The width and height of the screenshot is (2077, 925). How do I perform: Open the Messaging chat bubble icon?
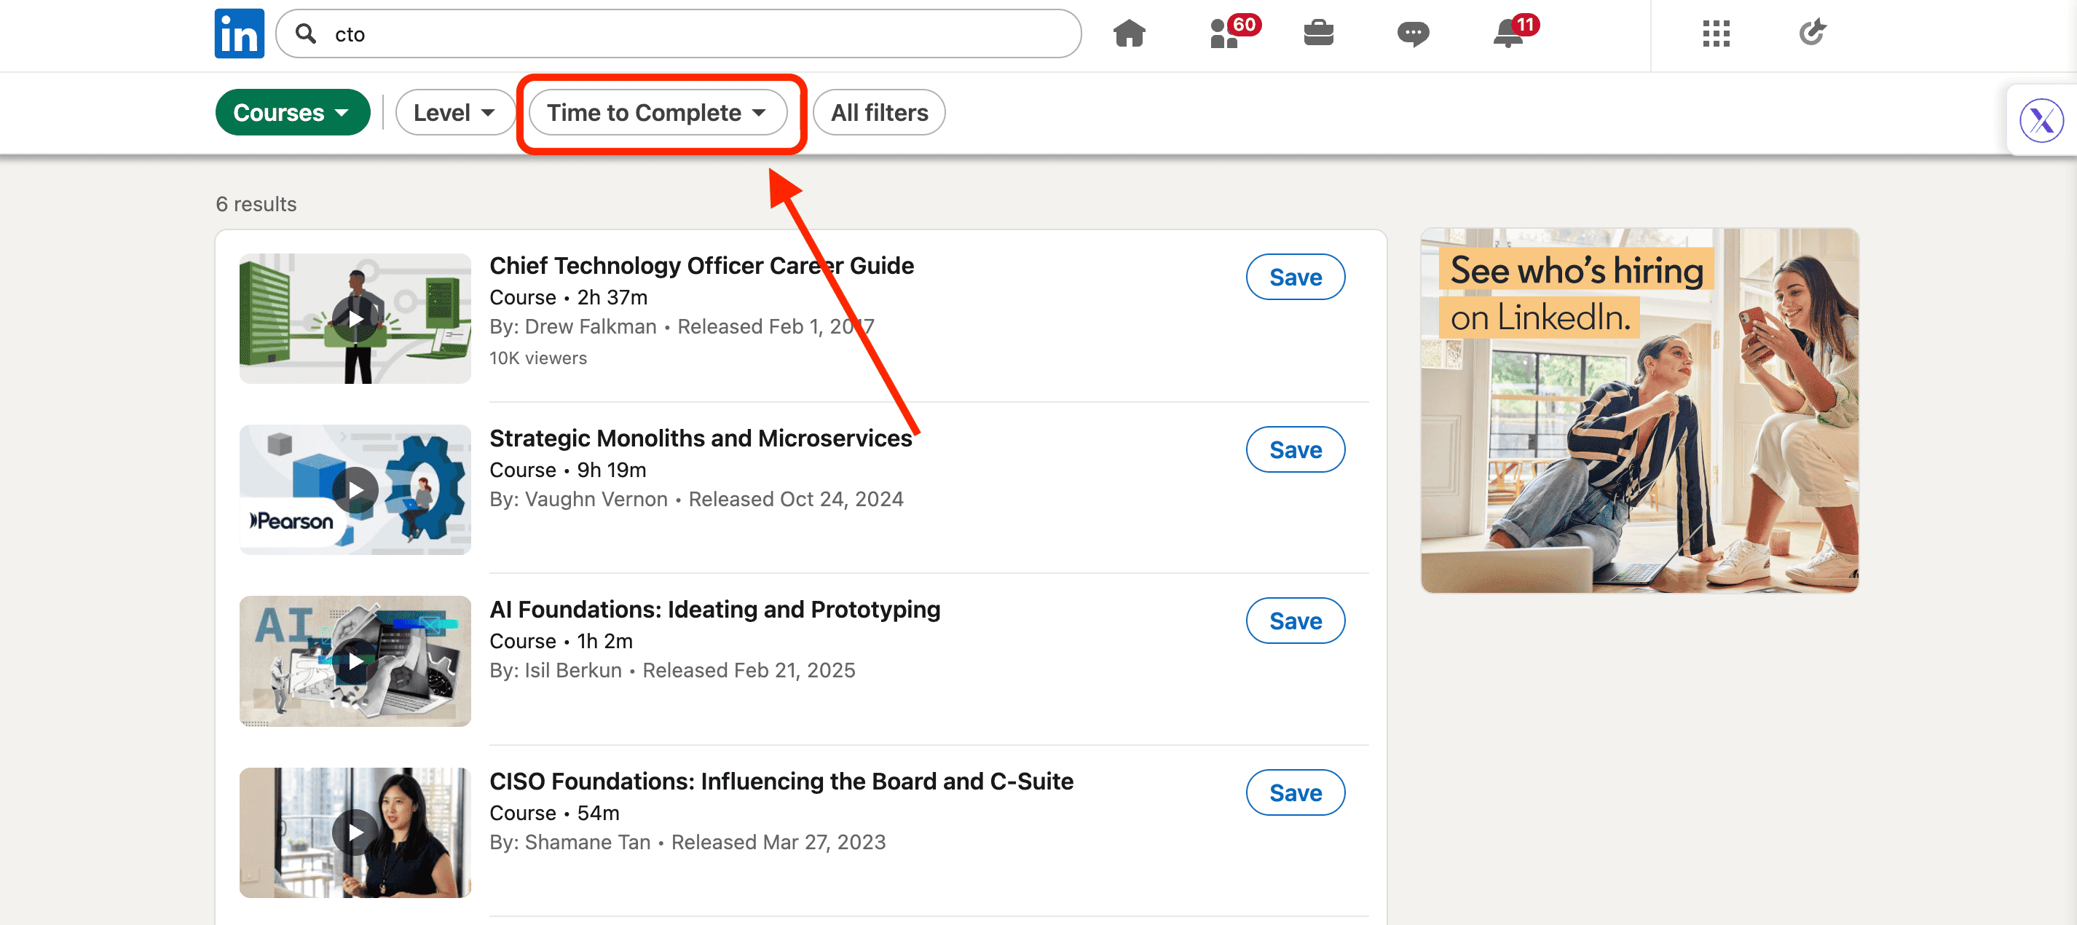tap(1413, 34)
